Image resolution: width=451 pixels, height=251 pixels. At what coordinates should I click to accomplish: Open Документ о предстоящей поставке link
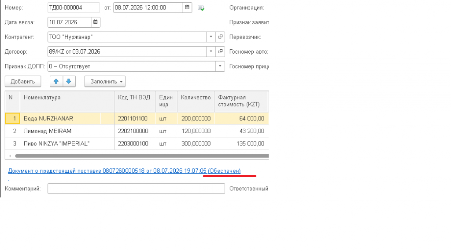click(x=124, y=171)
